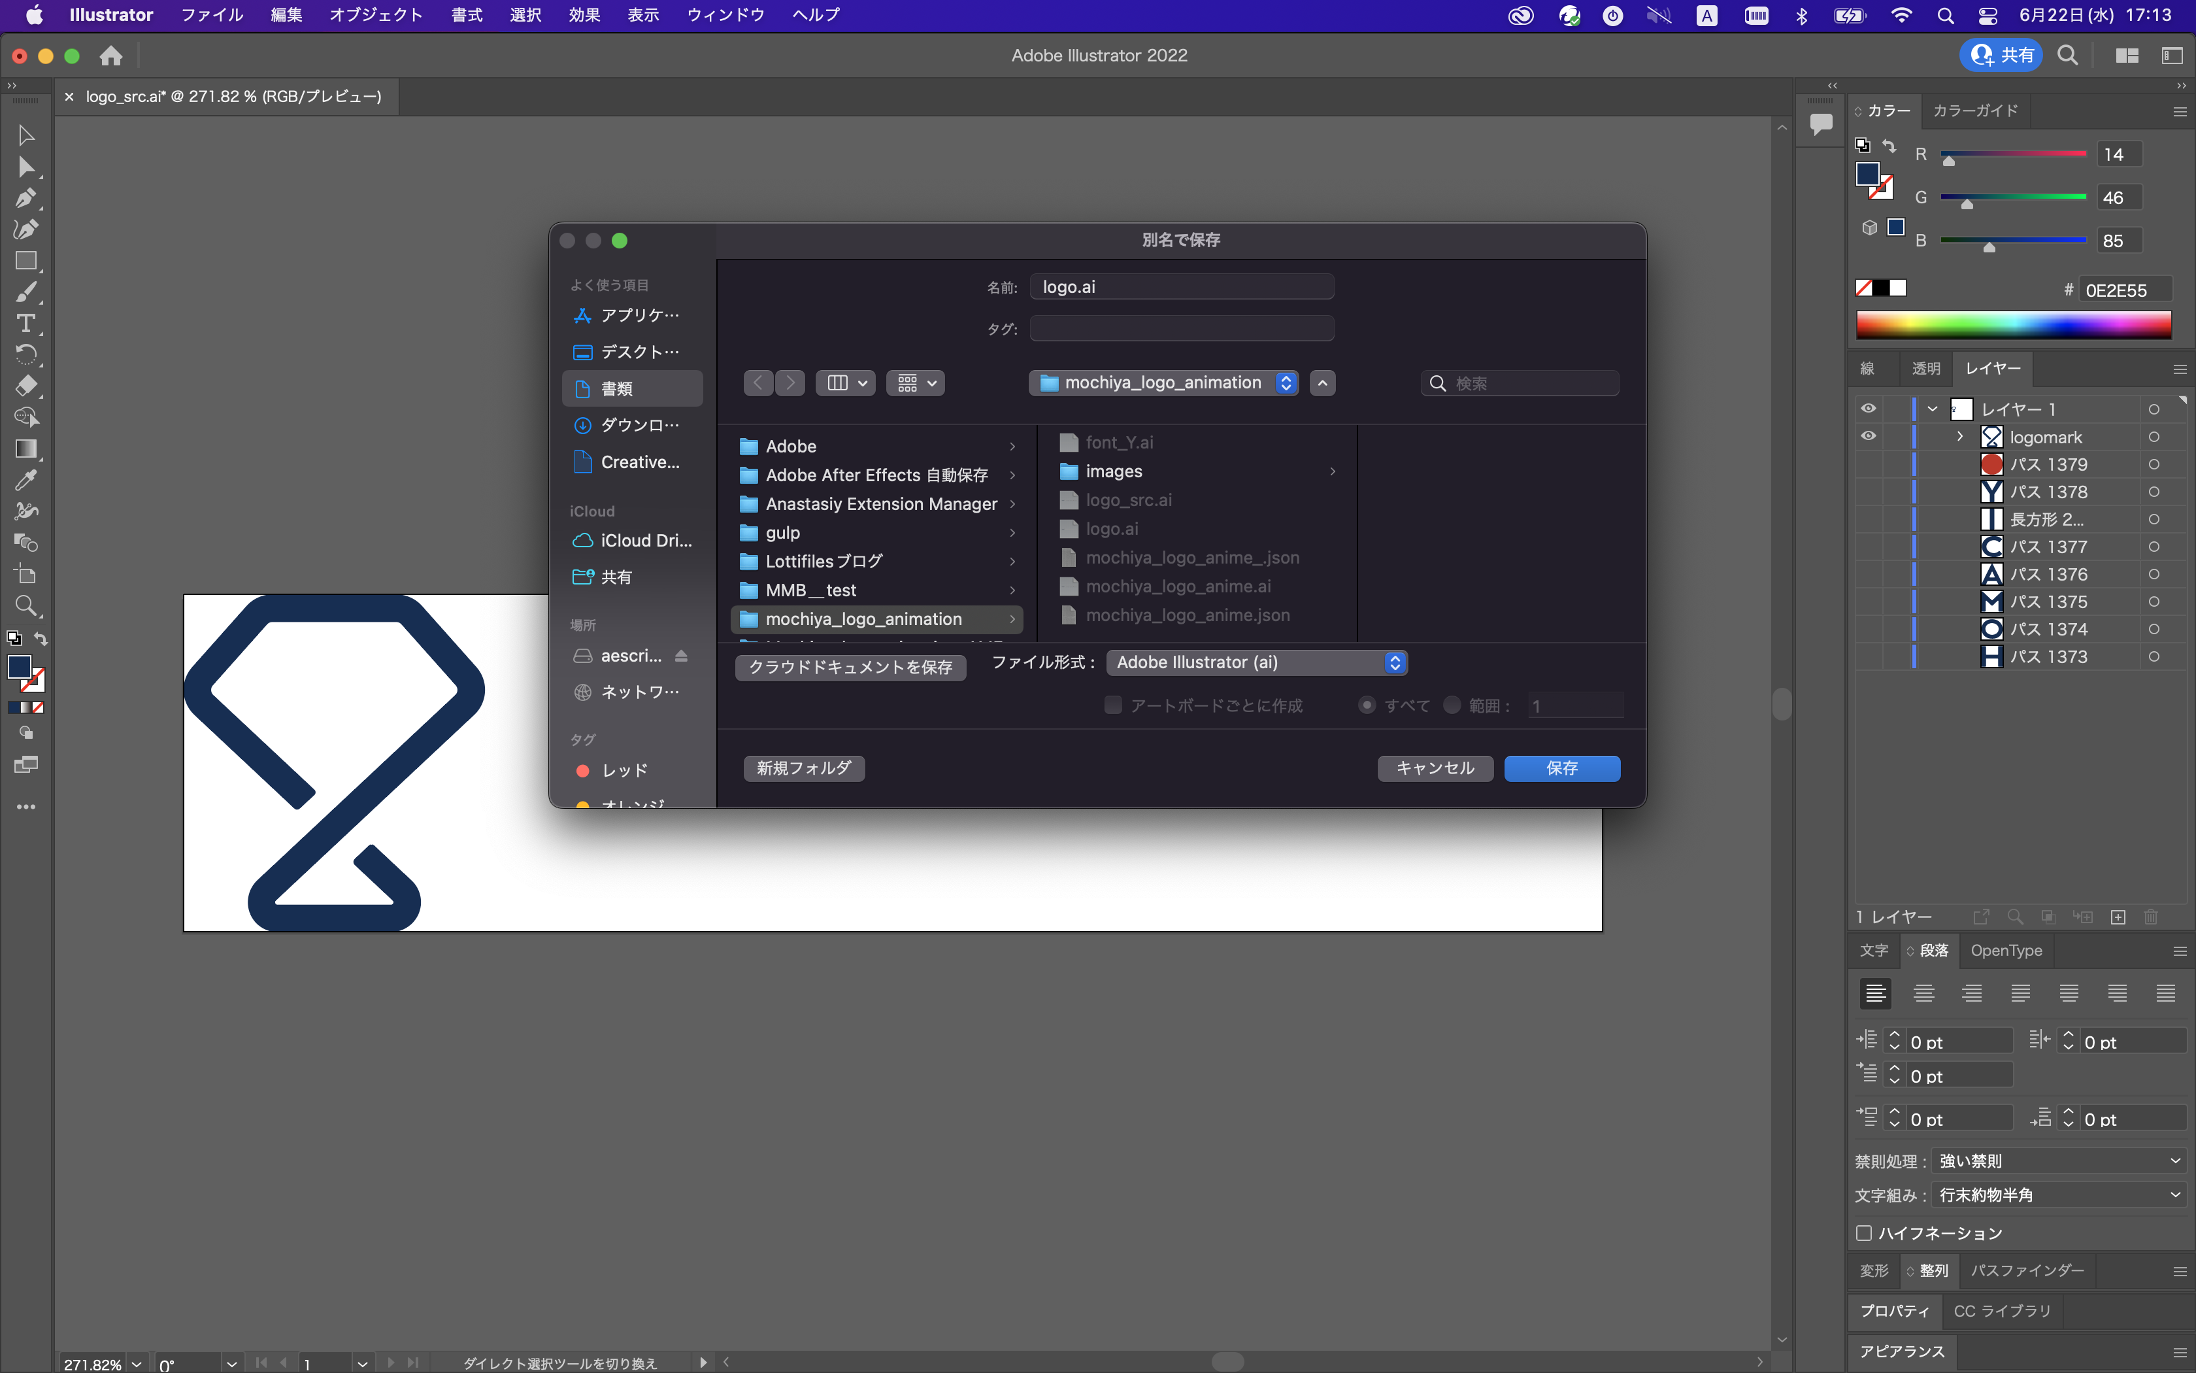Switch to OpenType tab
The image size is (2196, 1373).
[x=2005, y=951]
